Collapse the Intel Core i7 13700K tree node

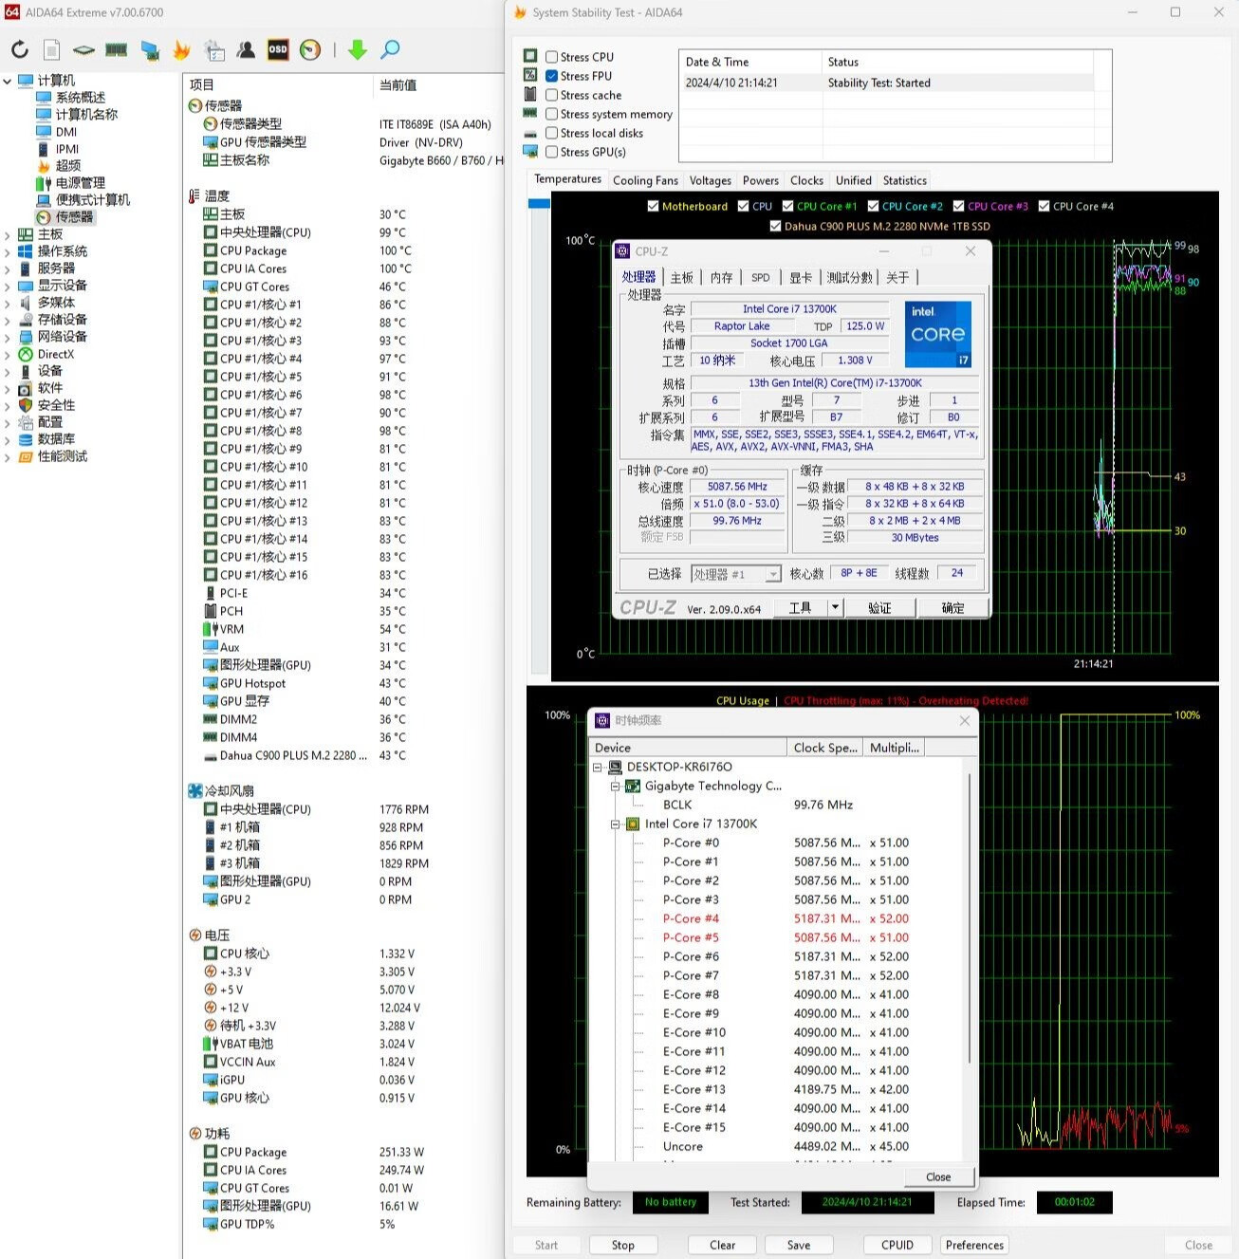pos(615,824)
